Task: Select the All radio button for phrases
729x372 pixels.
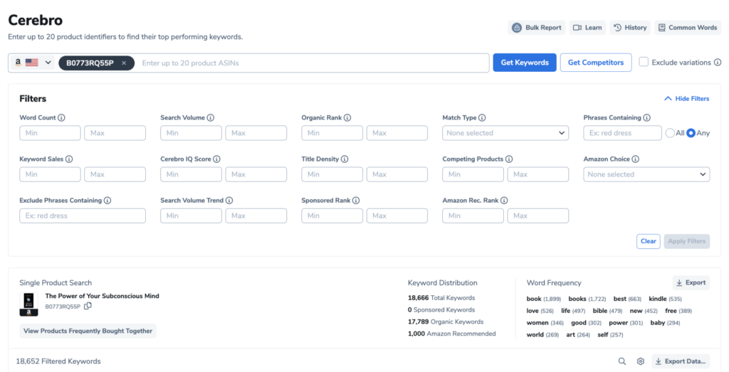Action: click(x=670, y=133)
